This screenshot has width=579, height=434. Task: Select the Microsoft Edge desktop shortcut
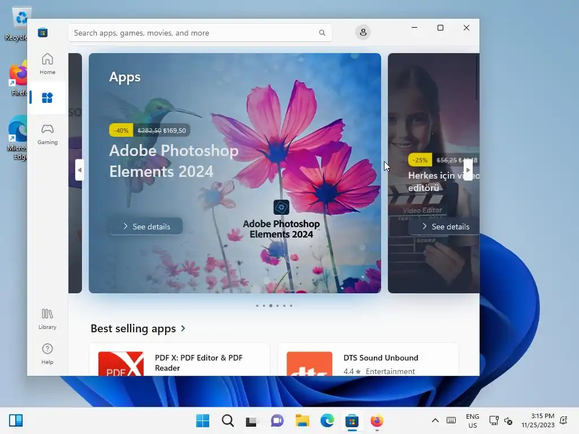pyautogui.click(x=16, y=138)
